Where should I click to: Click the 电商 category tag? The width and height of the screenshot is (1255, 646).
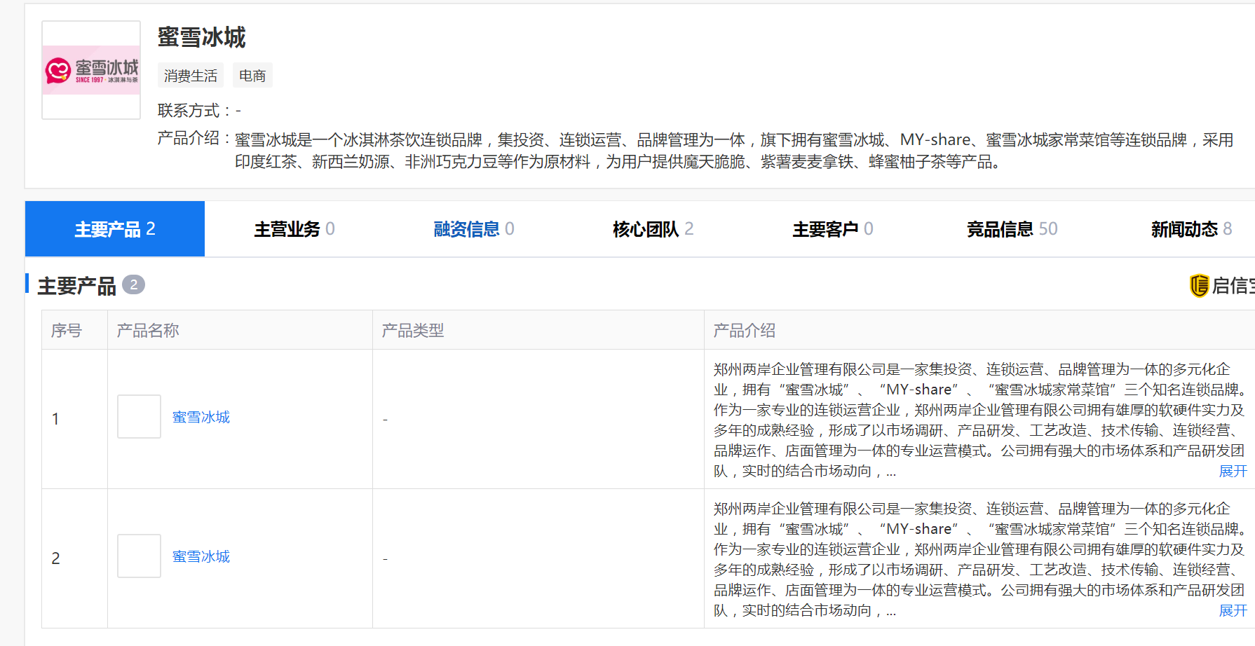click(x=252, y=76)
